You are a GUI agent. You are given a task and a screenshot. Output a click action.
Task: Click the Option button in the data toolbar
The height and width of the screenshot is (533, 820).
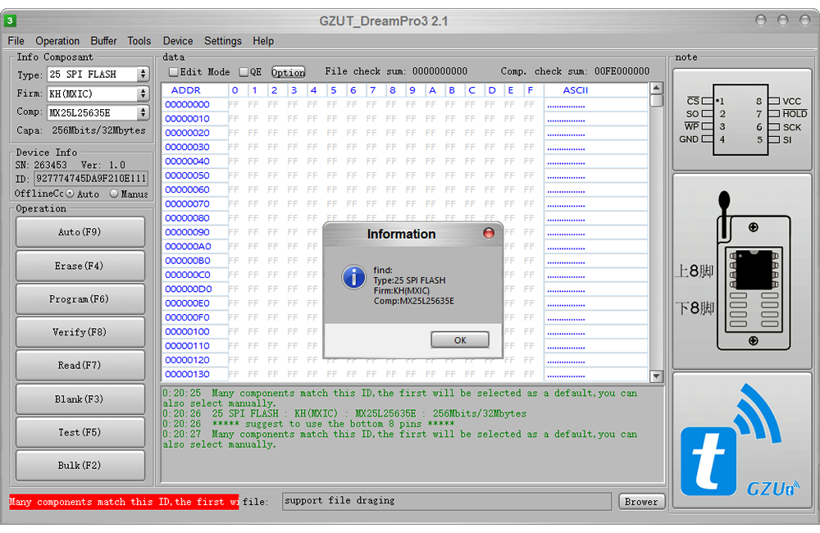point(287,72)
